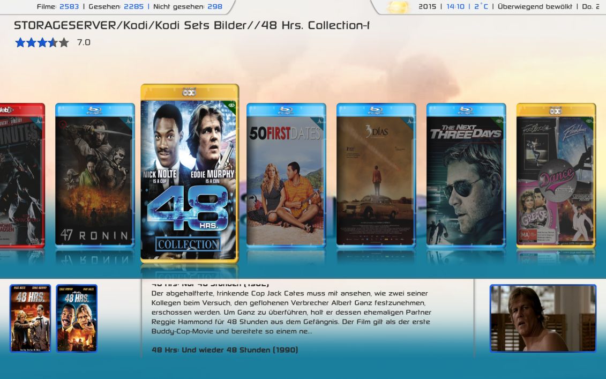
Task: Open The Next Three Days cover
Action: 466,175
